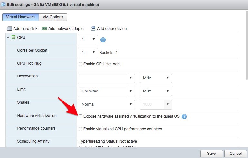Open the Shares Normal dropdown
Viewport: 248px width, 158px height.
(107, 104)
